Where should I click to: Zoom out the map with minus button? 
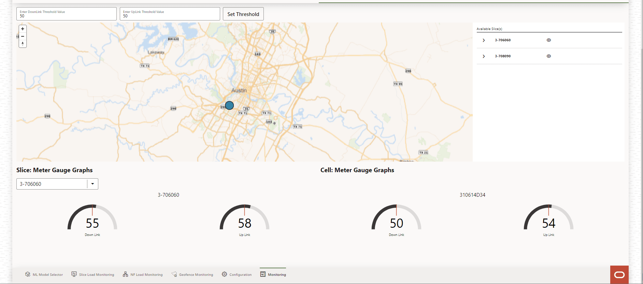click(23, 36)
